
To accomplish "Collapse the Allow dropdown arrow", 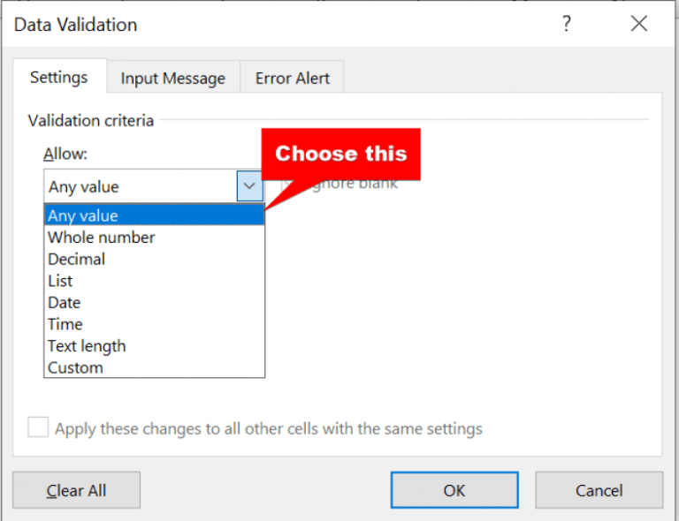I will point(249,186).
